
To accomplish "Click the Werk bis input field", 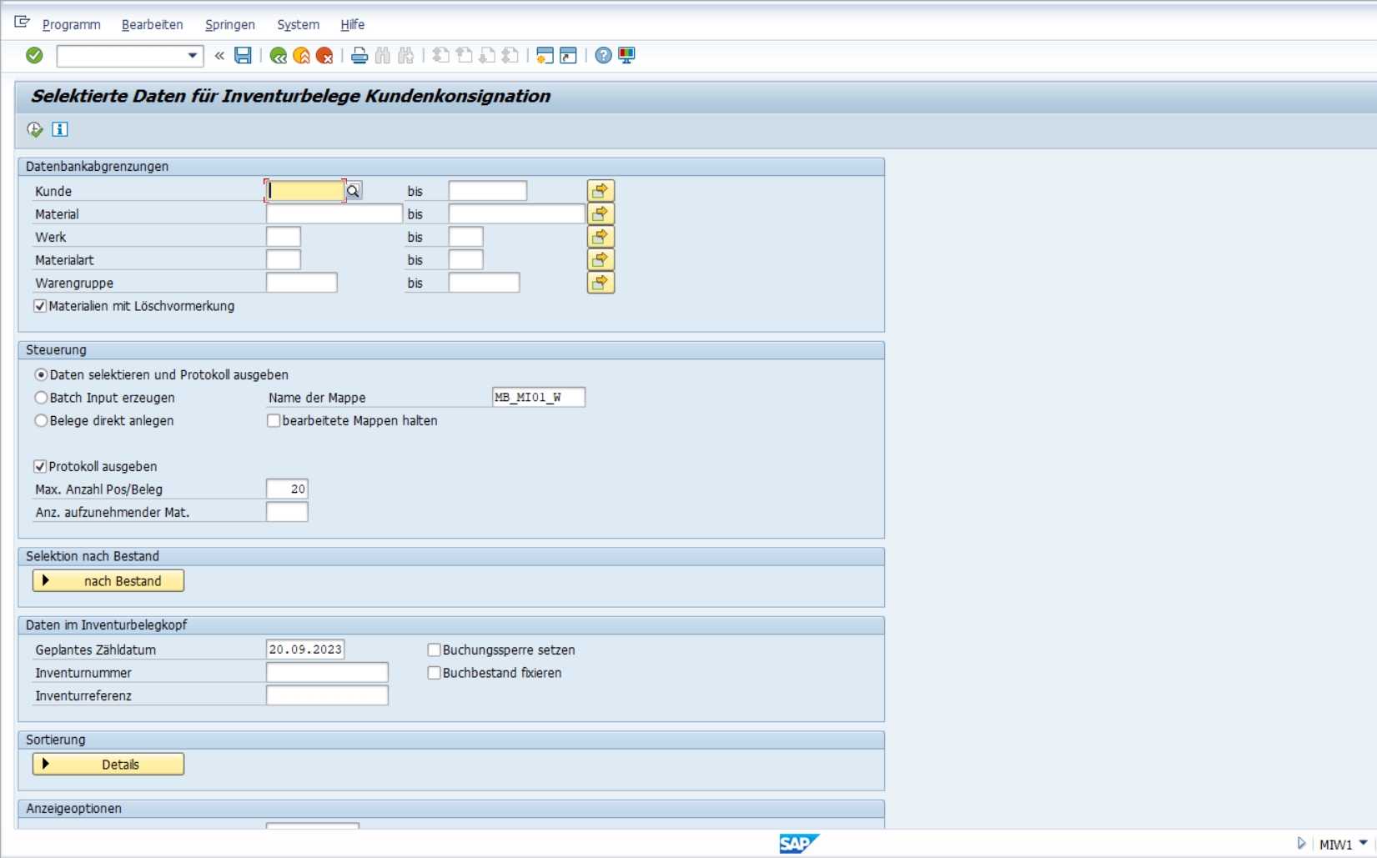I will click(466, 237).
